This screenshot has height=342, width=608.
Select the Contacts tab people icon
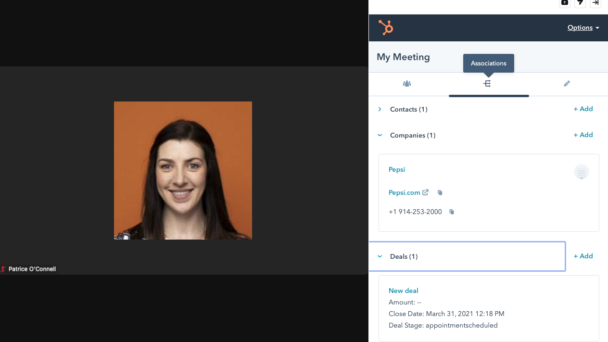[x=406, y=83]
